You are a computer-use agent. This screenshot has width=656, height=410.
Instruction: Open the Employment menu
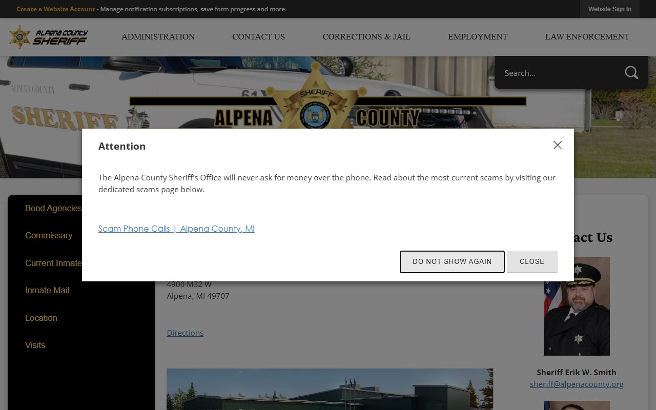[478, 37]
